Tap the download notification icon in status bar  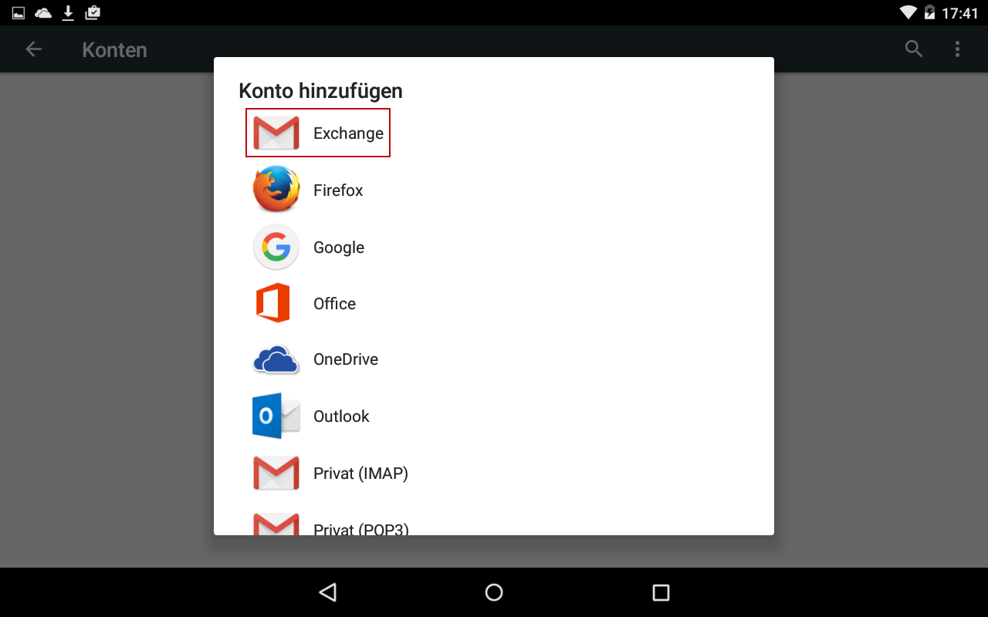point(68,12)
